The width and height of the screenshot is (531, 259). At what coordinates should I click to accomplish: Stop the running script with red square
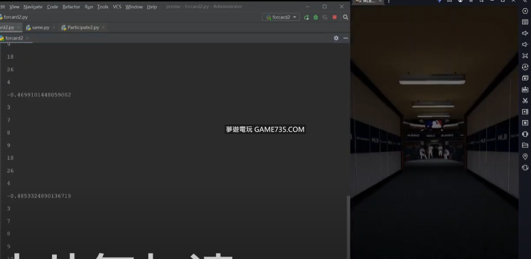pos(335,17)
